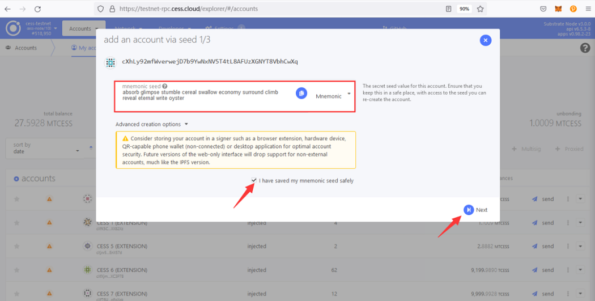This screenshot has height=301, width=595.
Task: Click the warning icon in CESS 1 row
Action: [49, 223]
